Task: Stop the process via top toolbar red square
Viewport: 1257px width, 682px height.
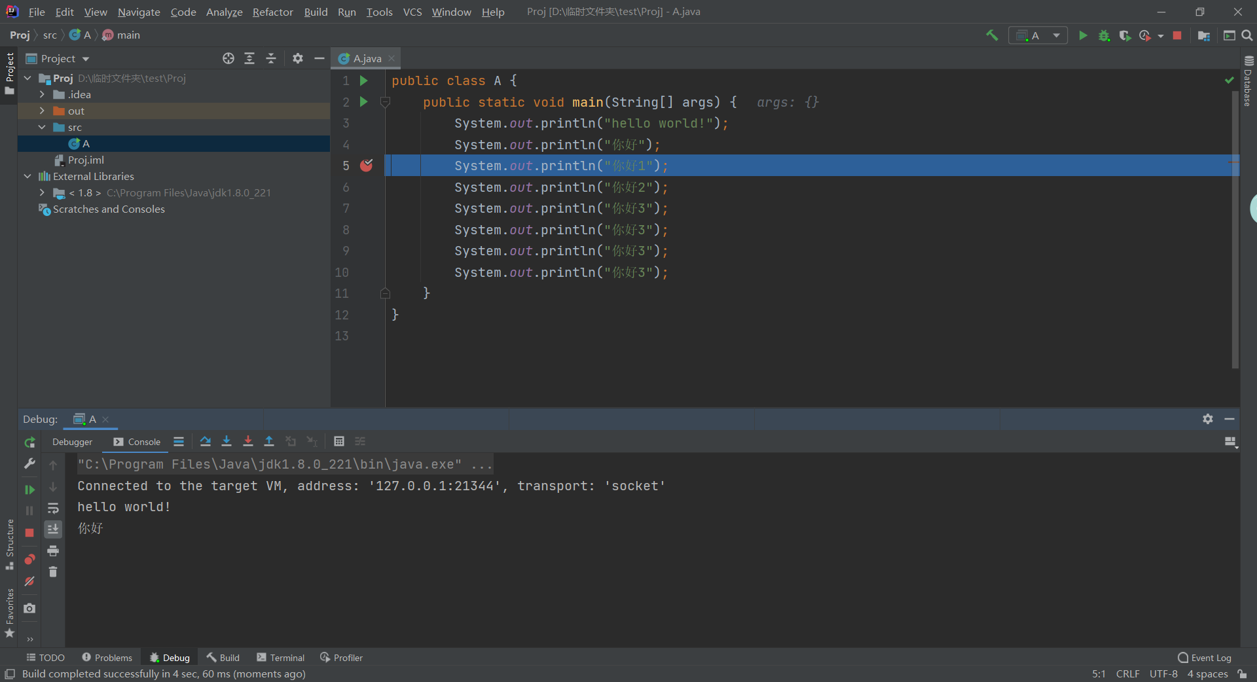Action: coord(1177,35)
